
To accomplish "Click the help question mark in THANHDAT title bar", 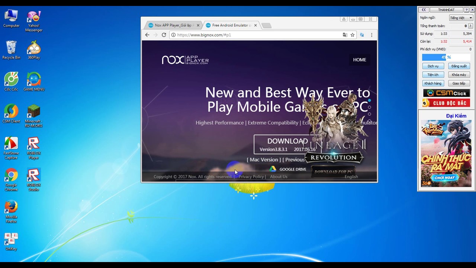I will pos(467,10).
